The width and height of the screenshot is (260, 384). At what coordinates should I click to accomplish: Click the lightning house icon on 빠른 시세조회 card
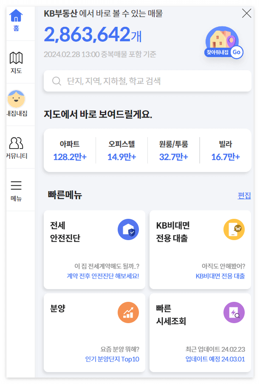234,312
